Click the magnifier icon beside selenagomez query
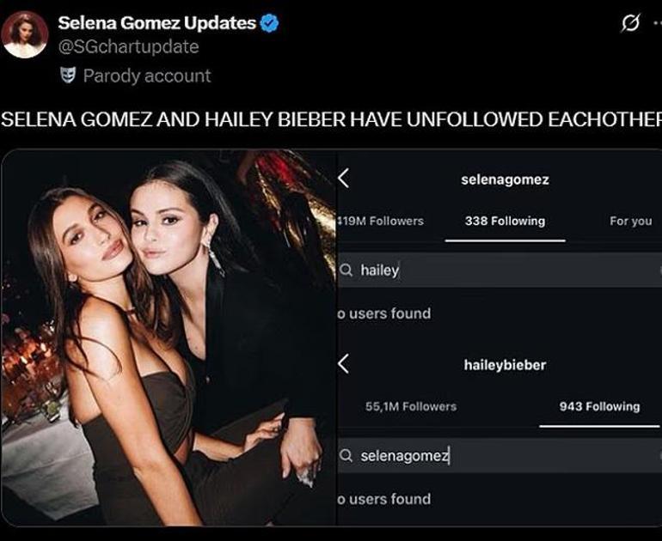Viewport: 662px width, 541px height. click(346, 456)
